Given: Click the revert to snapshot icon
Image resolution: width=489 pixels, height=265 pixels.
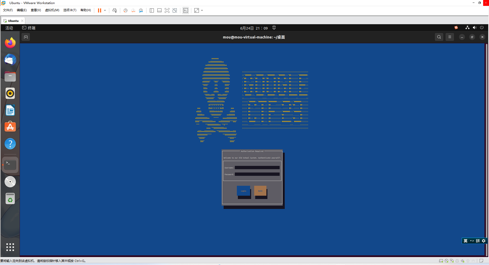Looking at the screenshot, I should pyautogui.click(x=133, y=10).
